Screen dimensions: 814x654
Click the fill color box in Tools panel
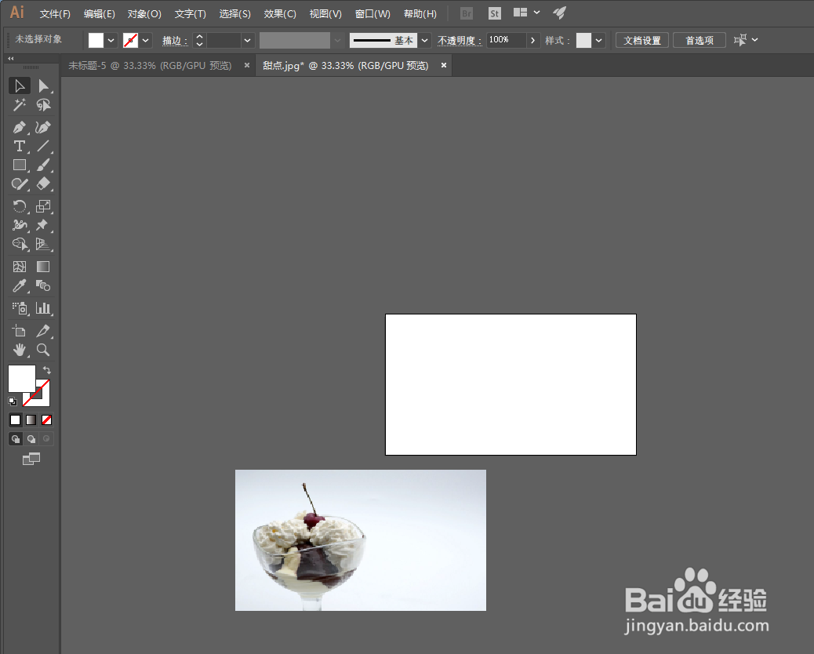coord(21,379)
